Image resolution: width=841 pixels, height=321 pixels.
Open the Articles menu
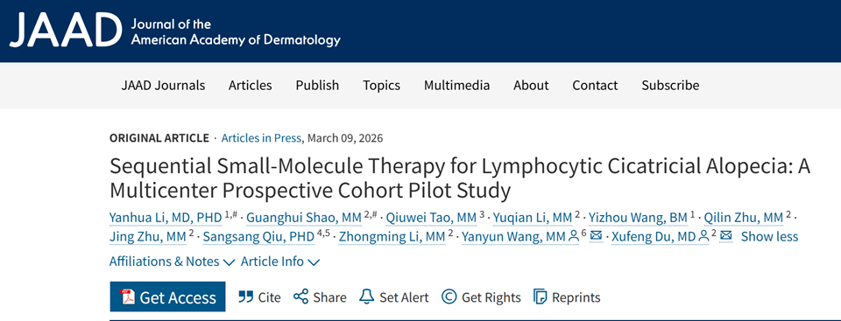[x=250, y=85]
